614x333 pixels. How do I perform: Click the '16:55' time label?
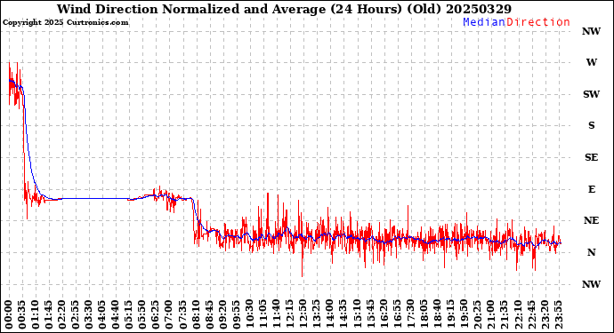tap(397, 314)
